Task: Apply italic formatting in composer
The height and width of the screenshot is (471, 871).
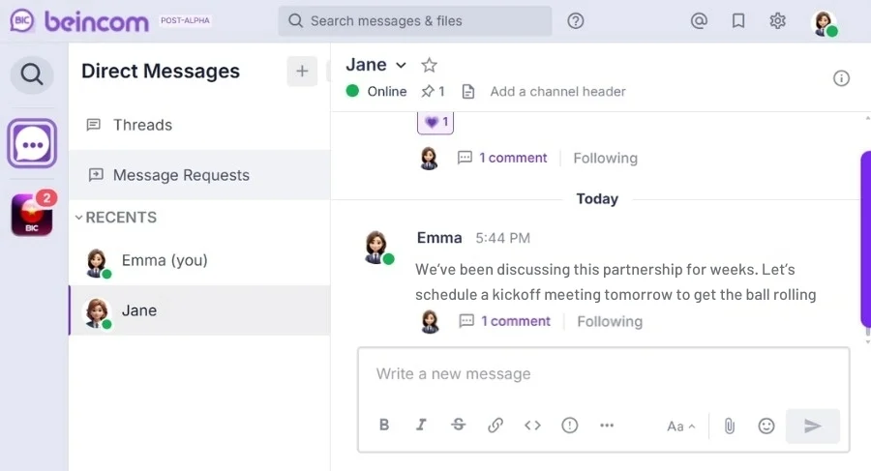Action: (x=421, y=425)
